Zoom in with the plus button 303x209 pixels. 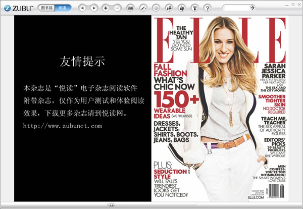[106, 8]
